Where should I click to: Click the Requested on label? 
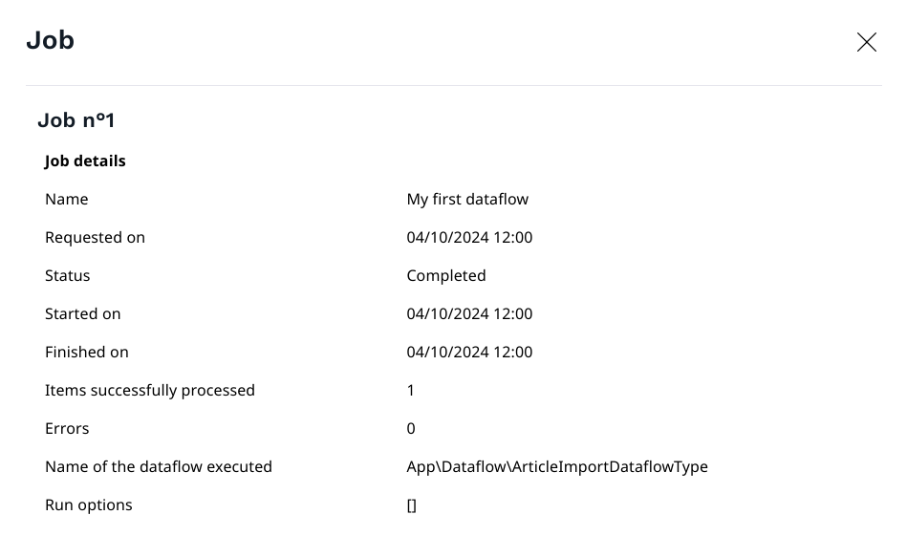pos(95,237)
